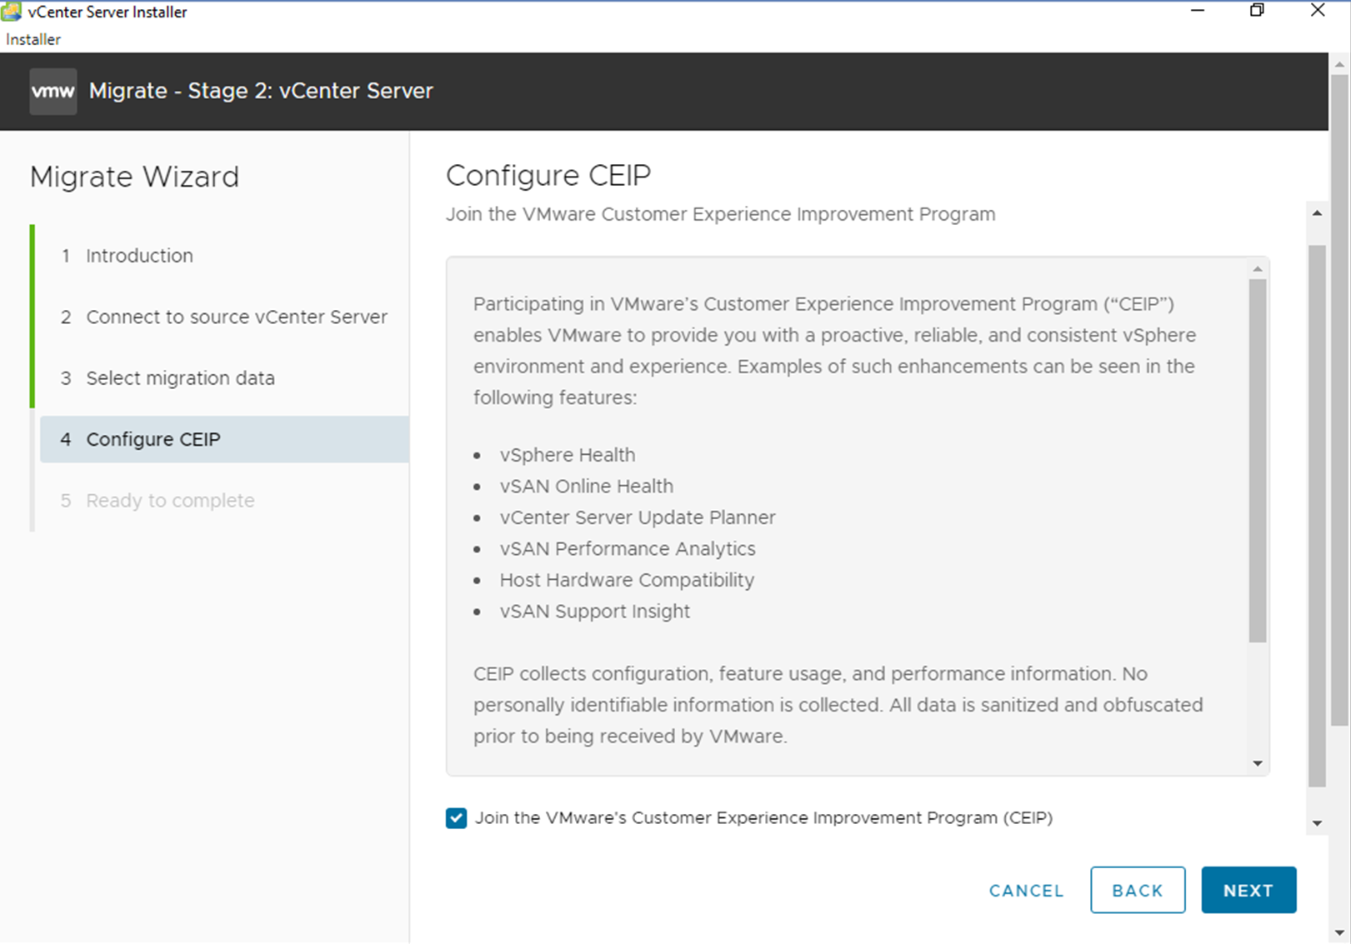Click the vmw logo in header
This screenshot has height=944, width=1351.
click(53, 91)
